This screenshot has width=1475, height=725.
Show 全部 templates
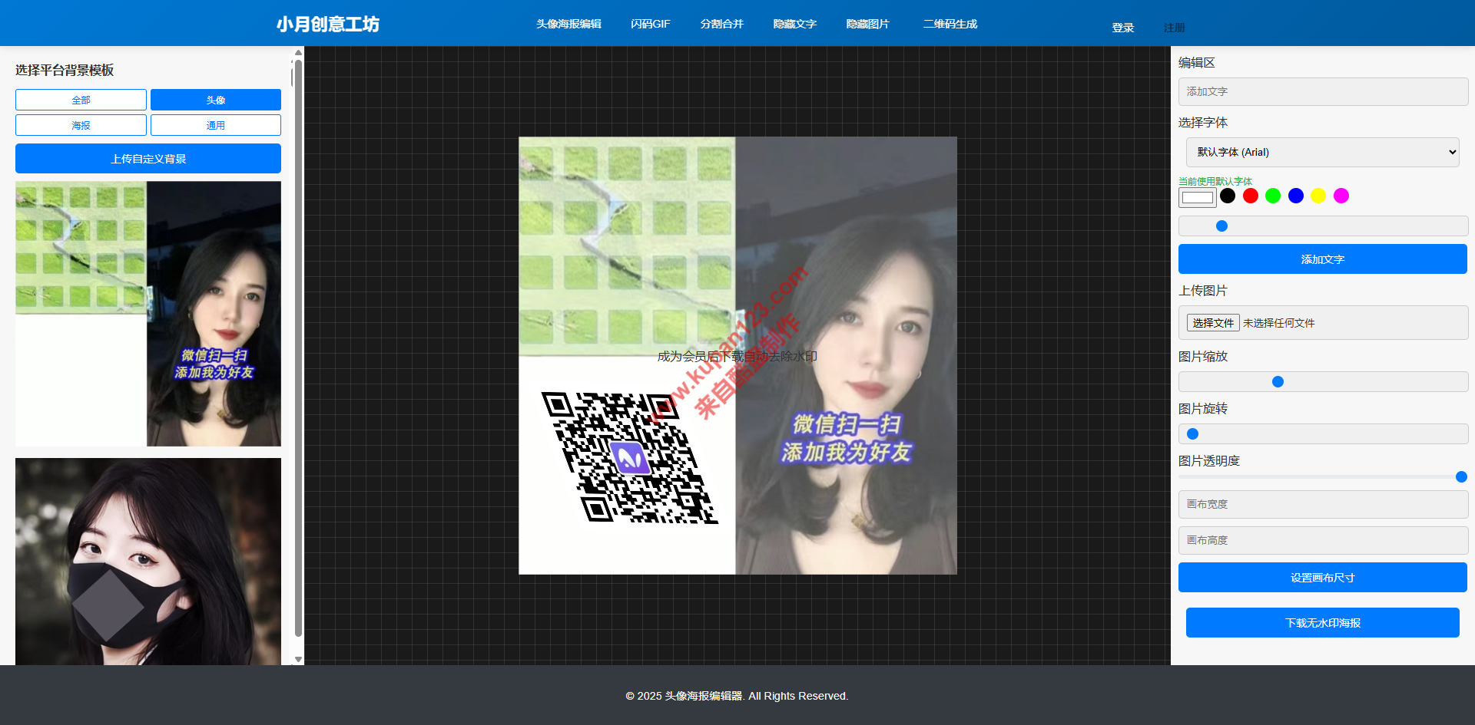[81, 100]
